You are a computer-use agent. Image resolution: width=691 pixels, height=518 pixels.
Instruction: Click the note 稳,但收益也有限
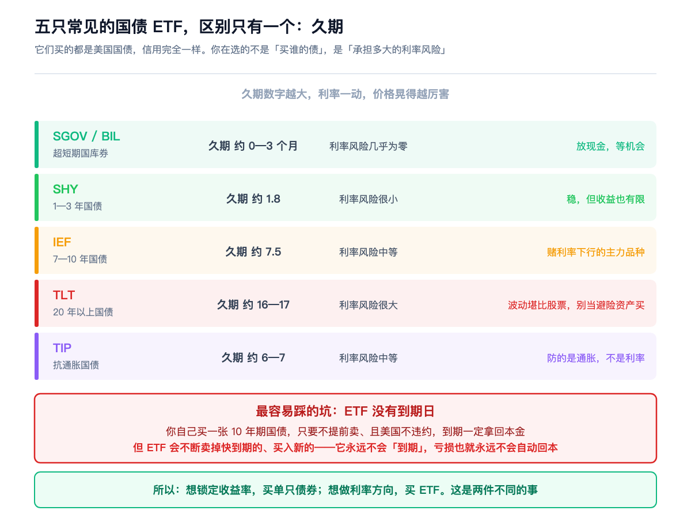(x=606, y=199)
